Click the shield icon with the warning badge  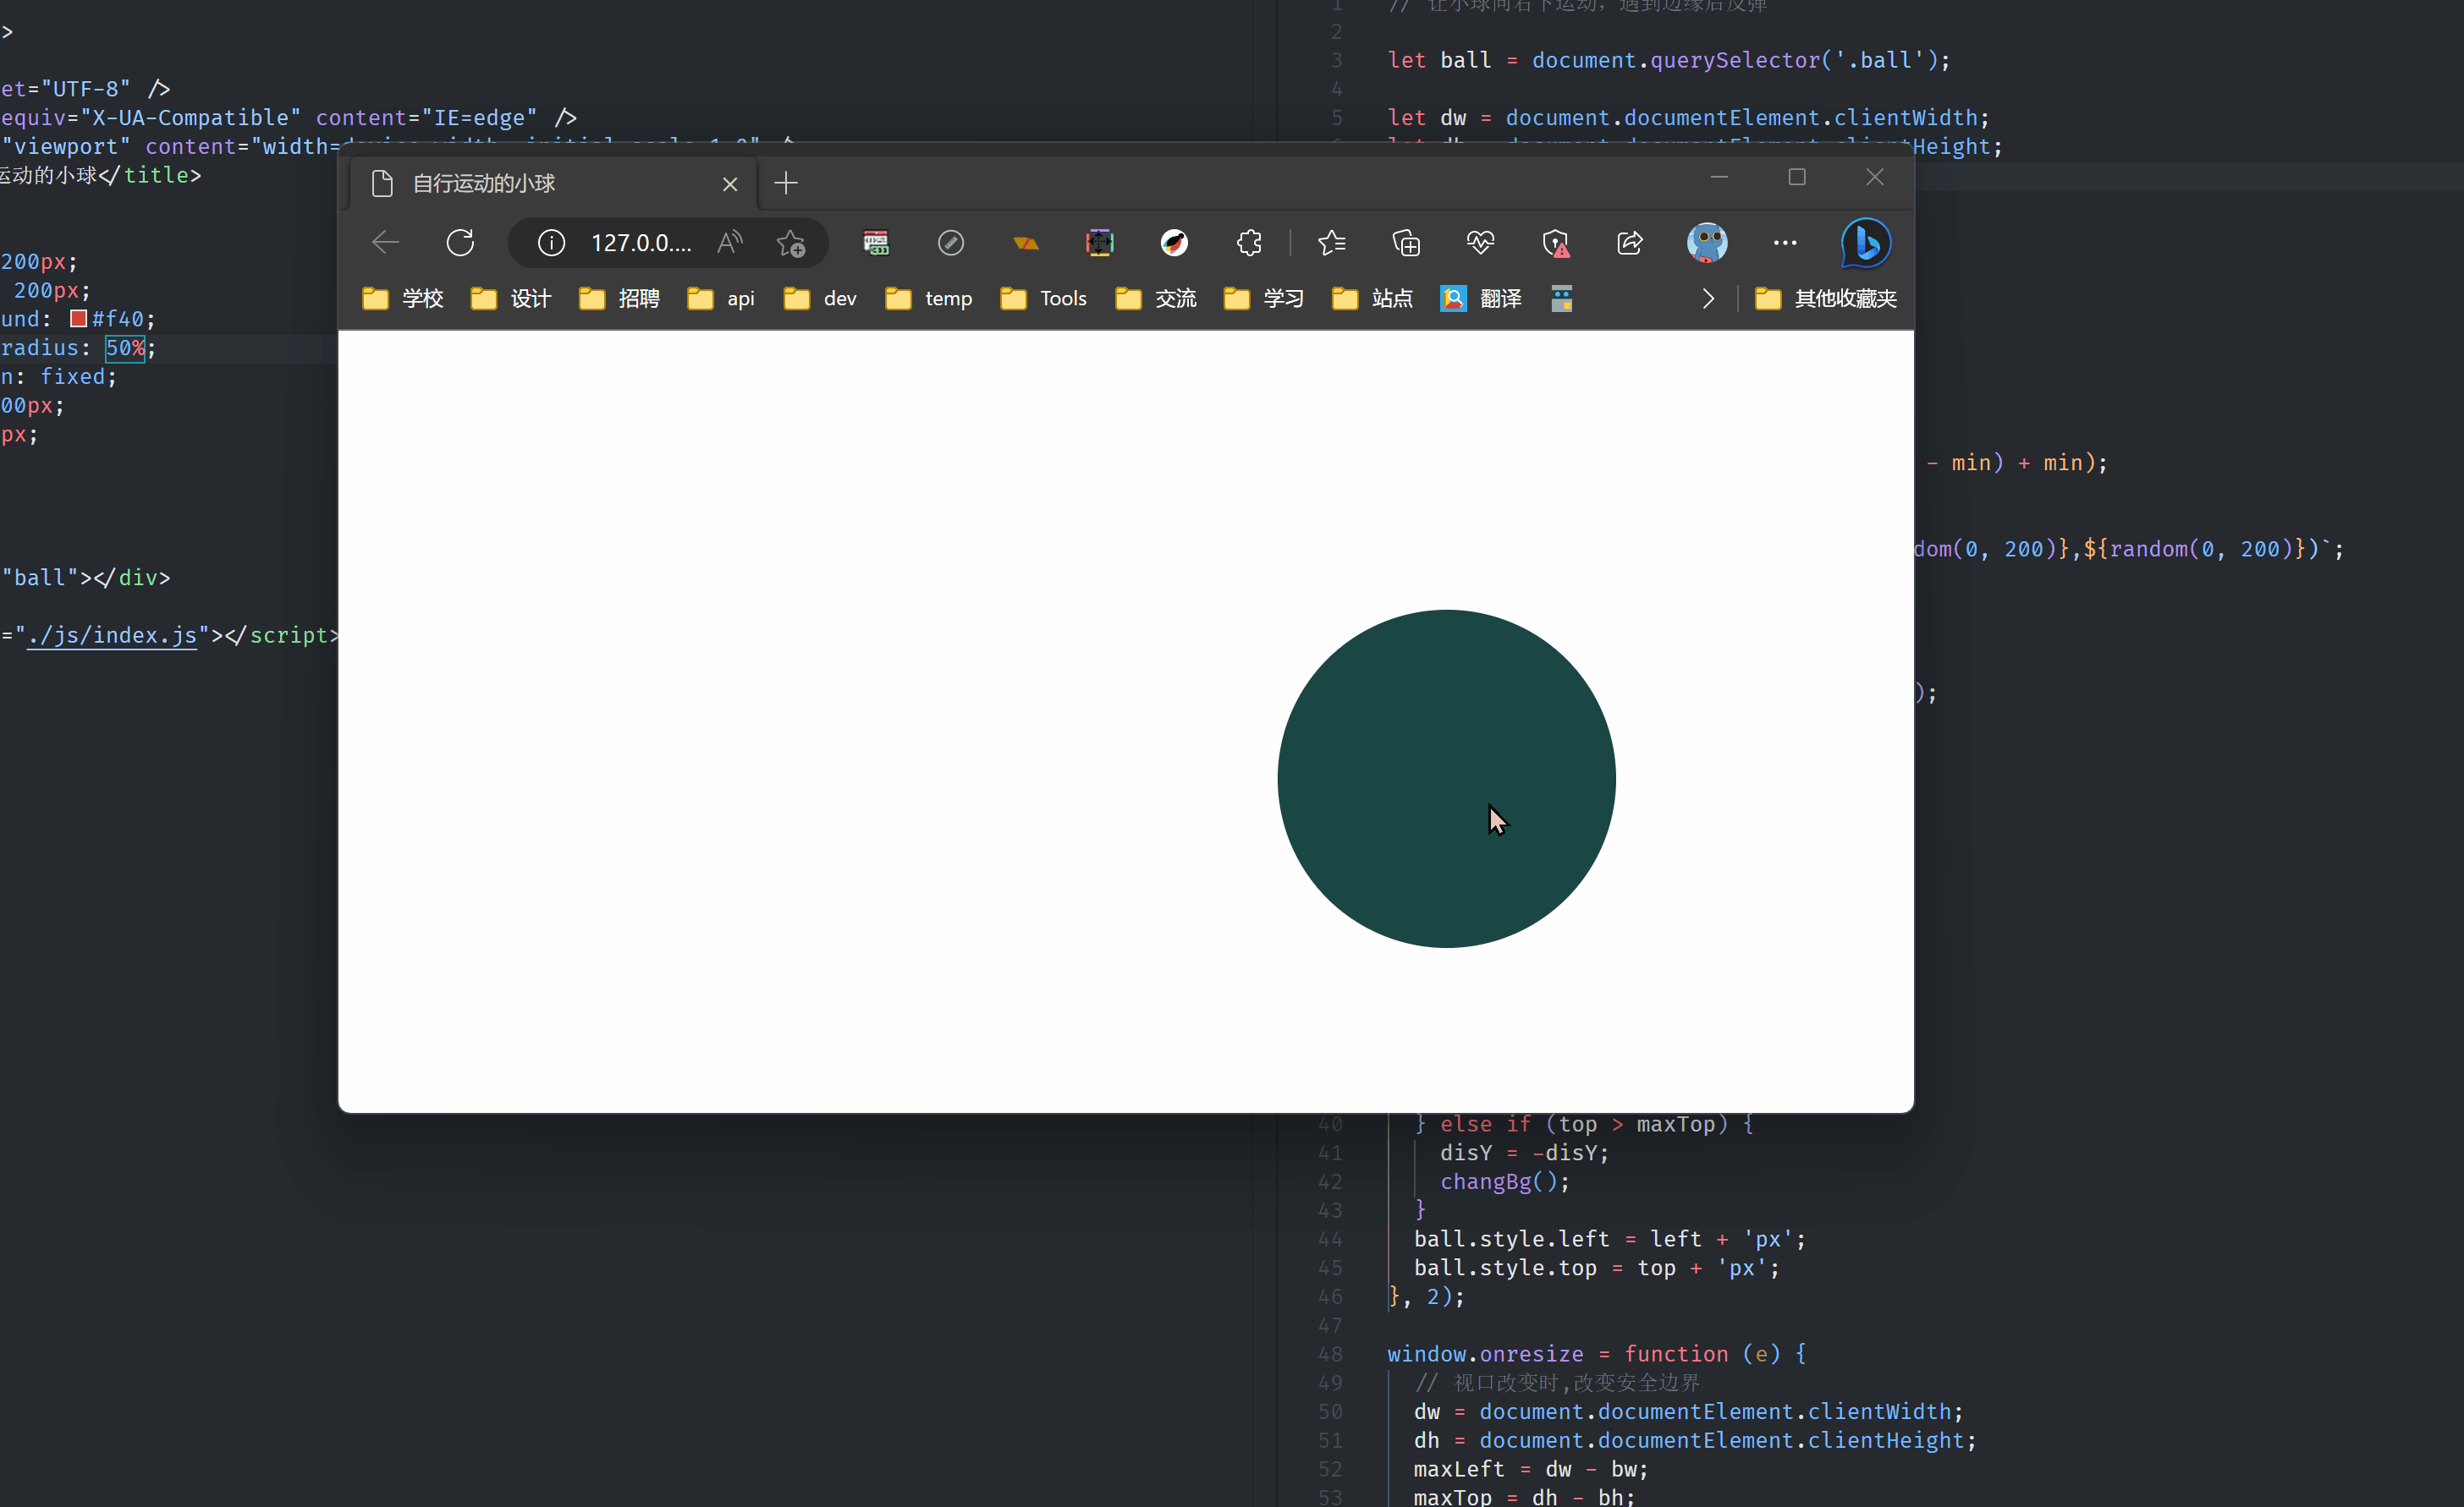click(x=1555, y=243)
